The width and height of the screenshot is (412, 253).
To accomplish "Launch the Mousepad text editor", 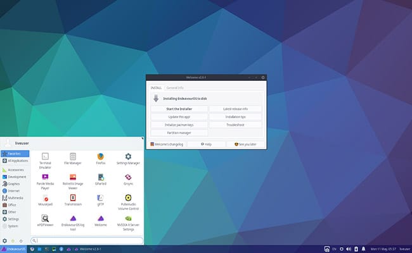I will tap(45, 199).
